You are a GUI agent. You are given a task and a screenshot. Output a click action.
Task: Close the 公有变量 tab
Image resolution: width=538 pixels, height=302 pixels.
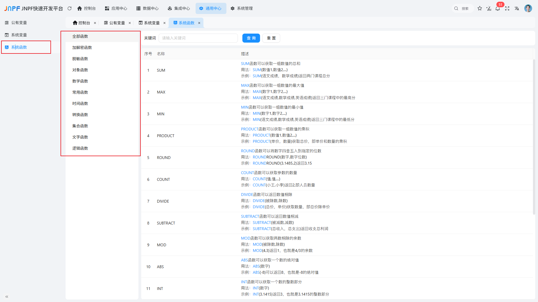pos(130,23)
